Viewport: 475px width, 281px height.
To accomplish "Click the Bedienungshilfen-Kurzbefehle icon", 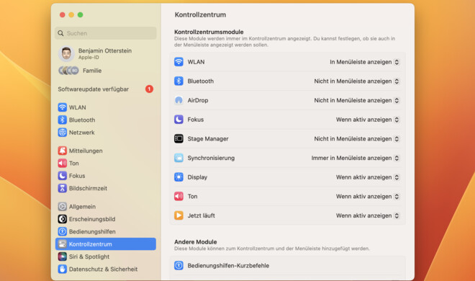I will [178, 266].
